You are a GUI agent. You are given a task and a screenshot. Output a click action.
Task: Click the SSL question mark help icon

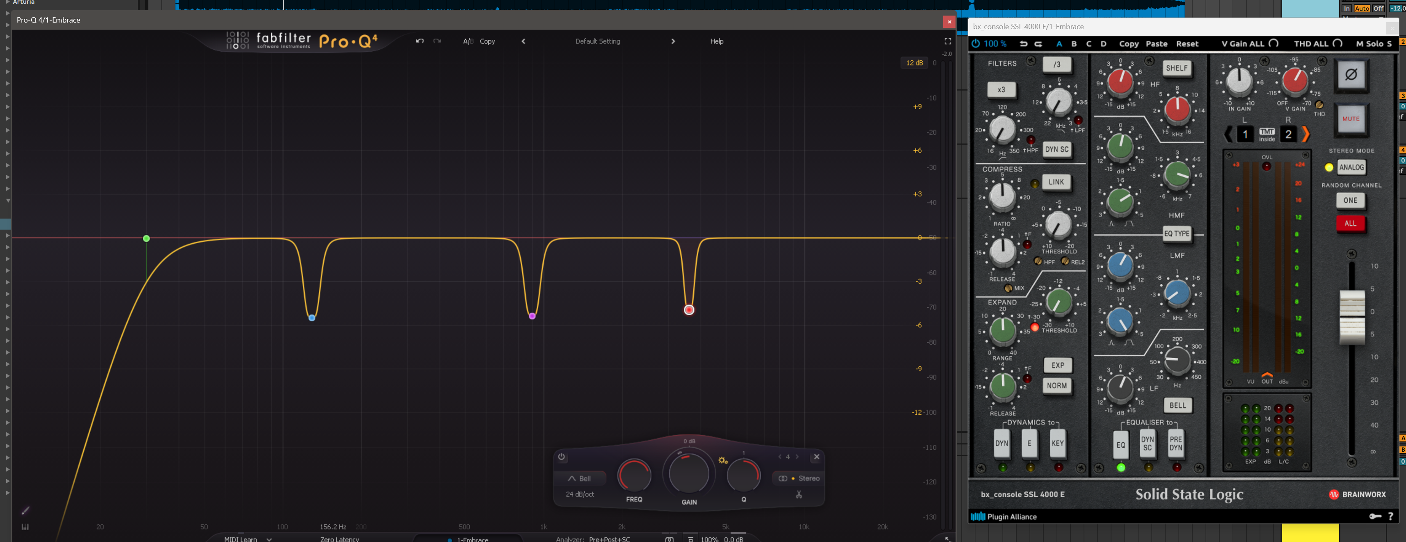coord(1390,516)
